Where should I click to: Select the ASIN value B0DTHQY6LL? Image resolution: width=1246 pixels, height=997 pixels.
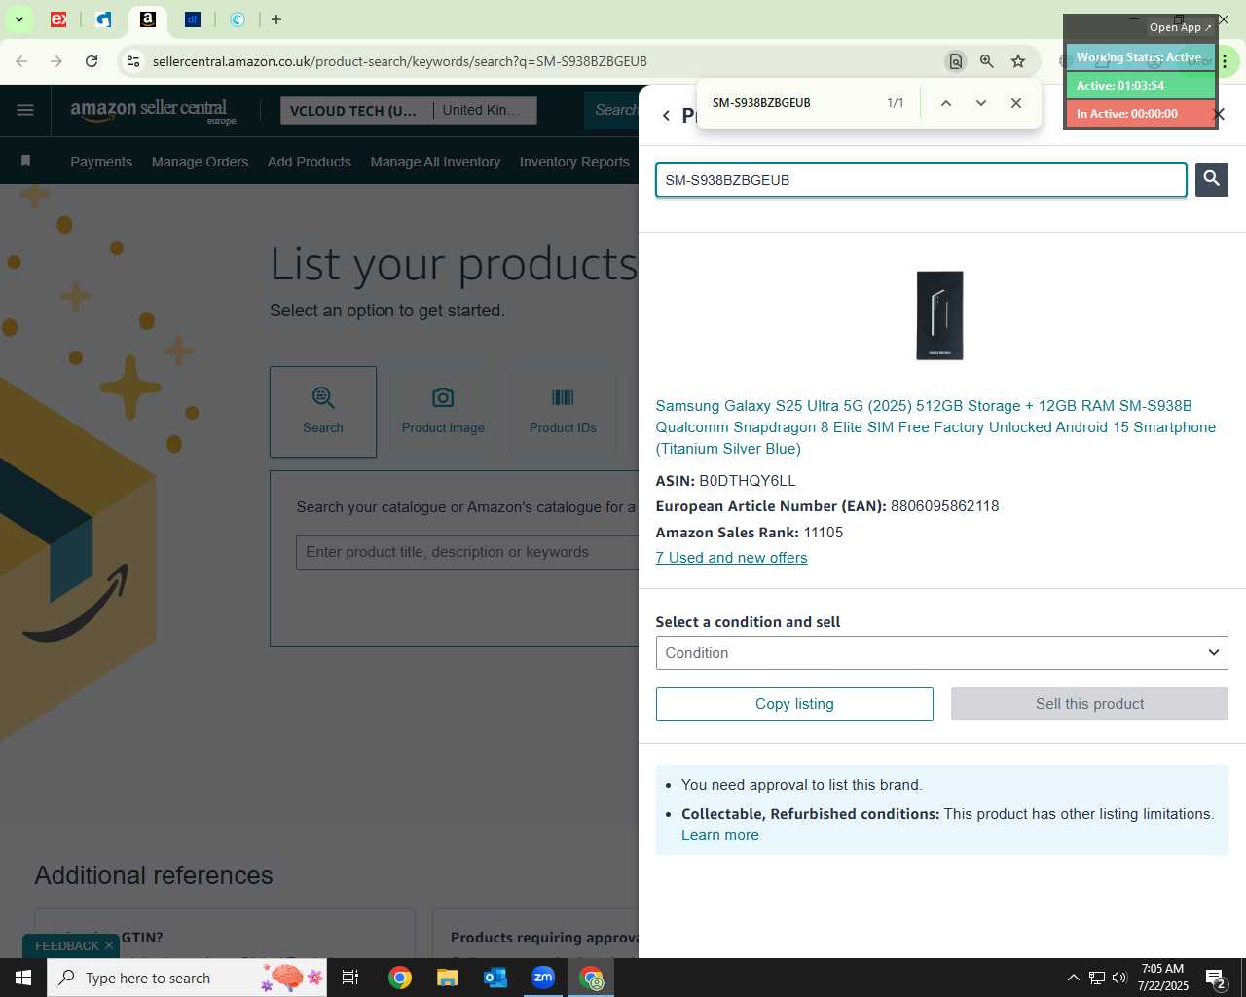[747, 481]
